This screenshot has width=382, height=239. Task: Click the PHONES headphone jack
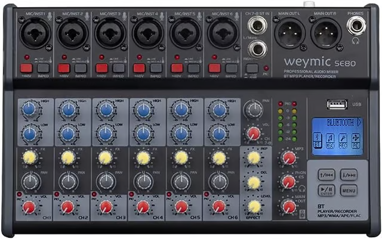pyautogui.click(x=356, y=26)
